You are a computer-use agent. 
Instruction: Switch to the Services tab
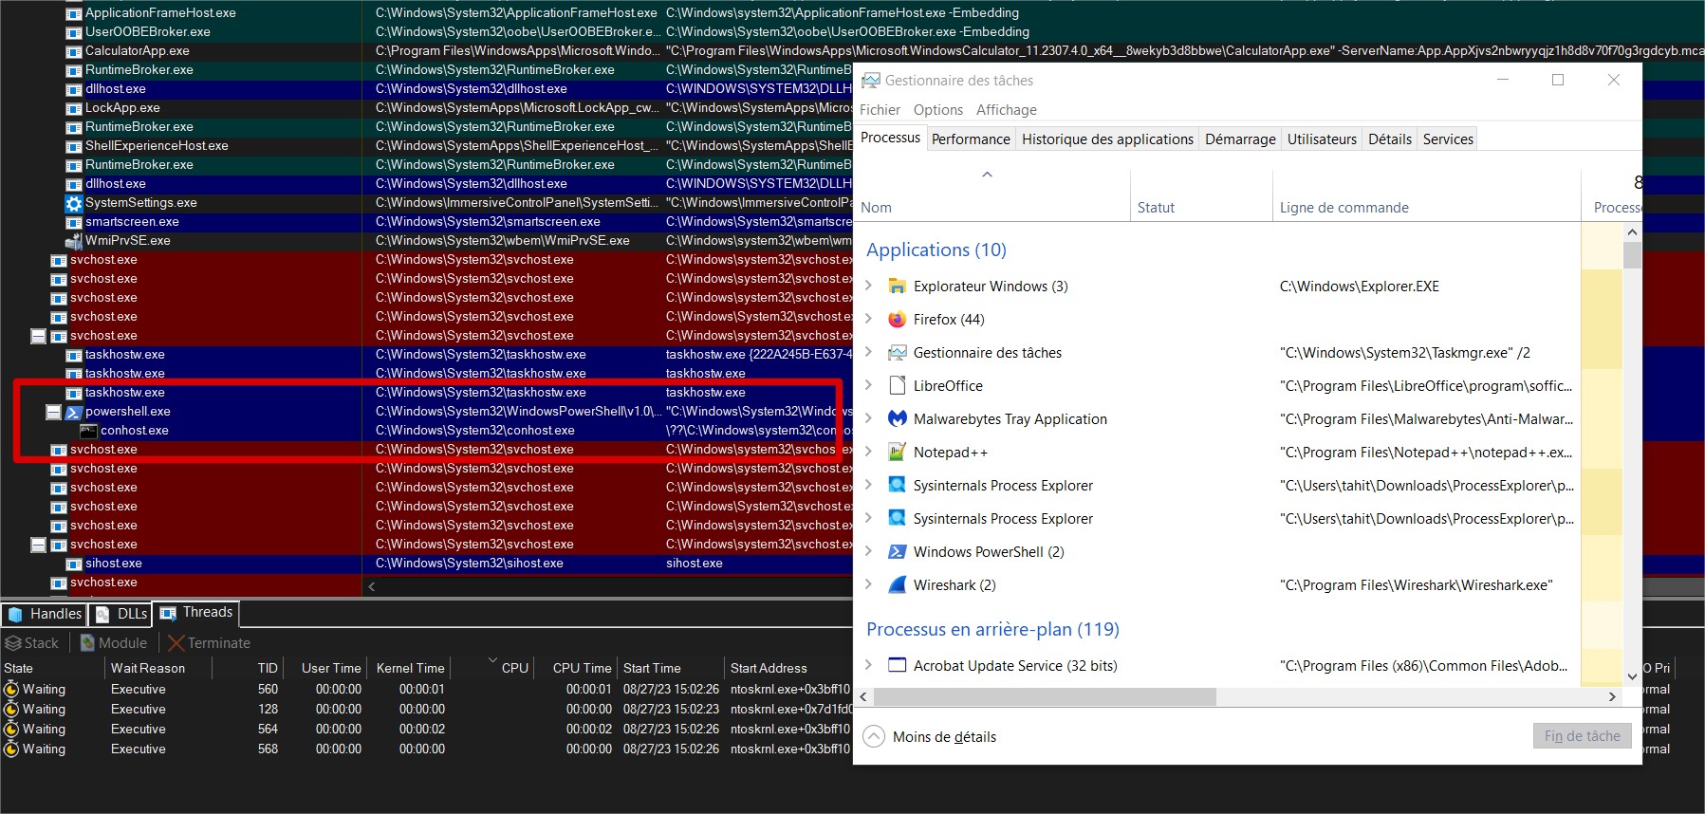pyautogui.click(x=1448, y=139)
